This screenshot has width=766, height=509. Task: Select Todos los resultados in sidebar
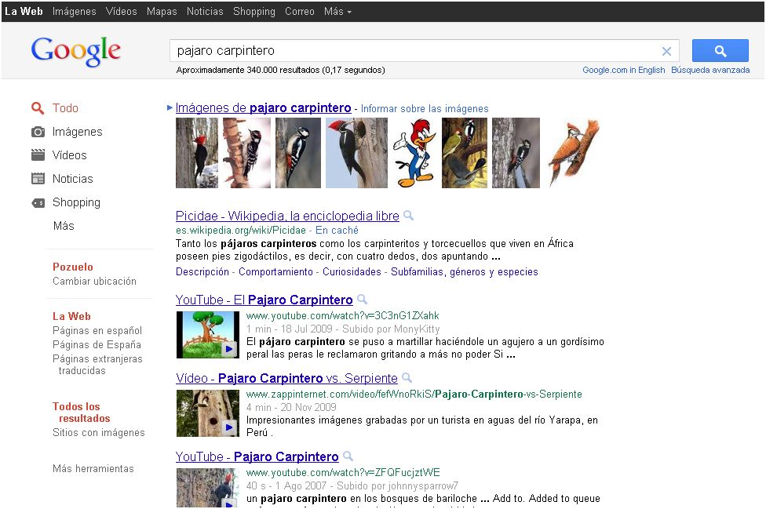(x=81, y=413)
